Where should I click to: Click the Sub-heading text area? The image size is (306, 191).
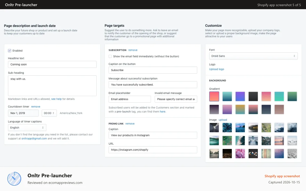pos(52,86)
